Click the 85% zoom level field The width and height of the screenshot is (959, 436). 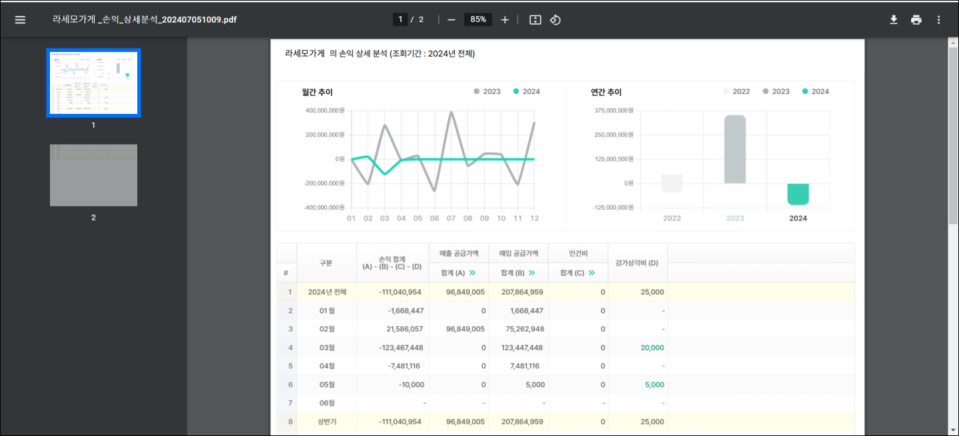(478, 20)
